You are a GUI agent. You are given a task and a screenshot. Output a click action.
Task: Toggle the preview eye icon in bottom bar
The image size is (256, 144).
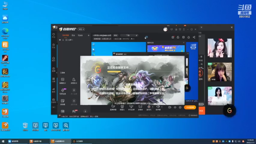coord(175,108)
